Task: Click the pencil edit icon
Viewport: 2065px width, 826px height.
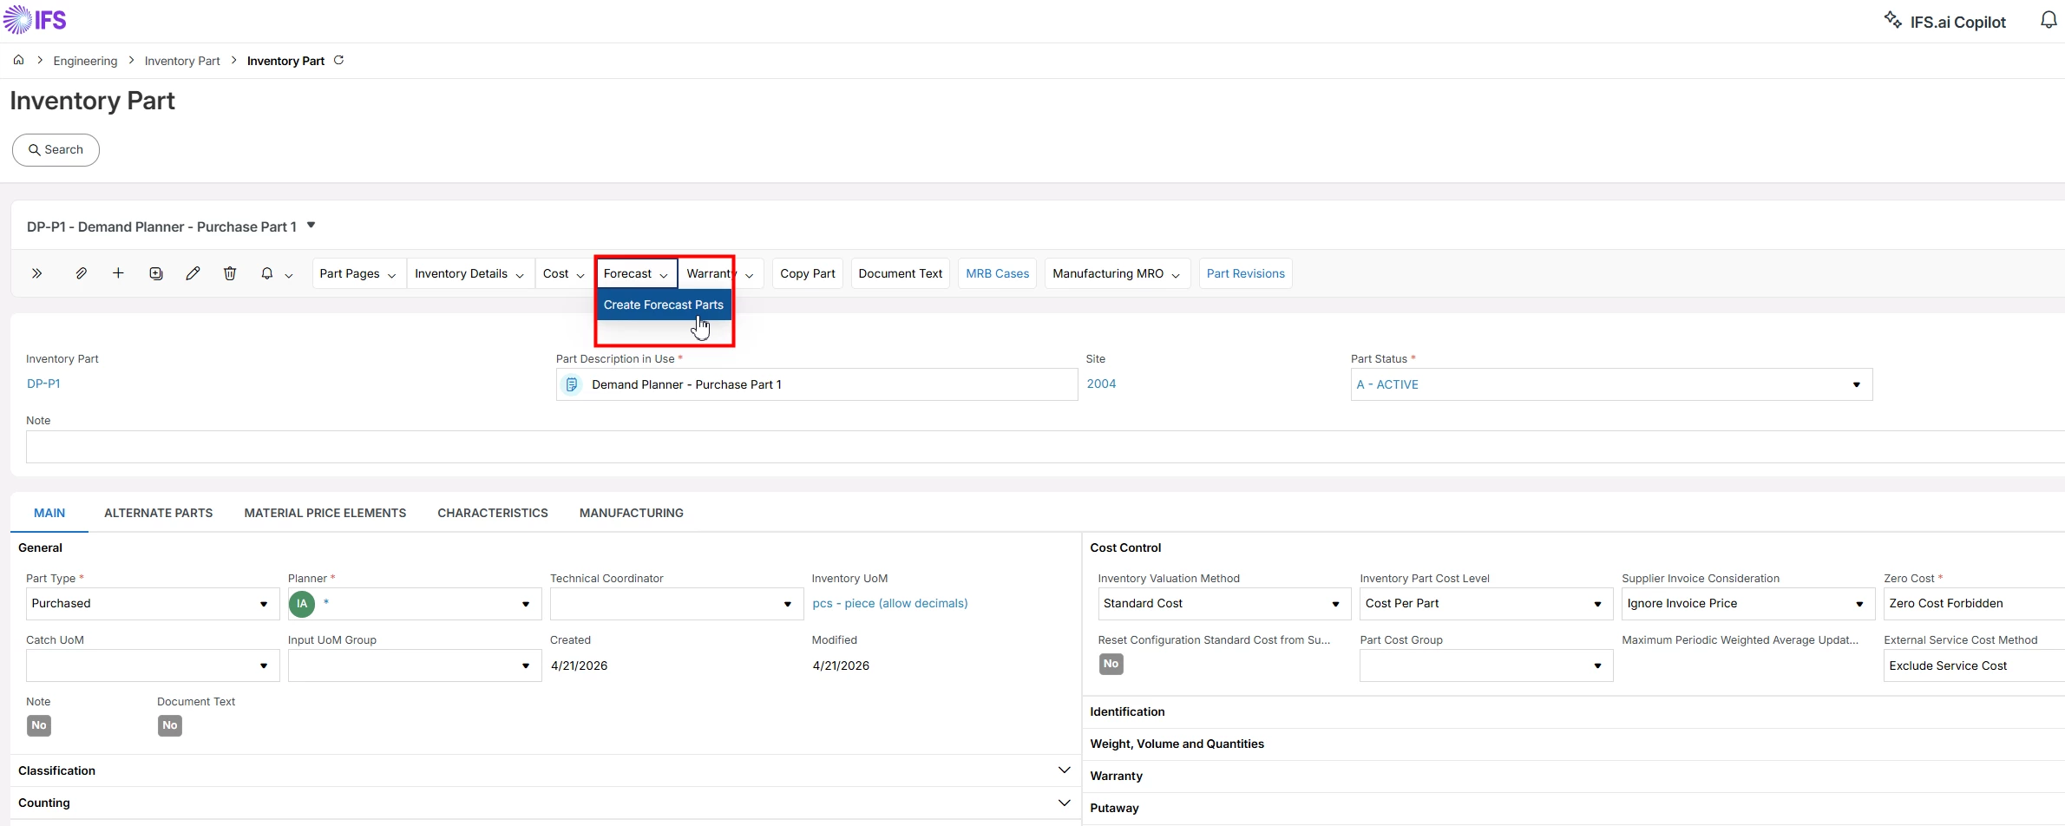Action: tap(193, 273)
